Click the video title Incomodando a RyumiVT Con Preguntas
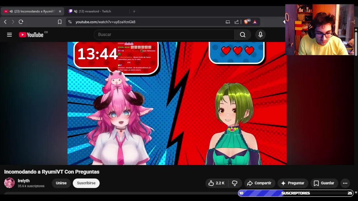The width and height of the screenshot is (358, 201). tap(52, 172)
